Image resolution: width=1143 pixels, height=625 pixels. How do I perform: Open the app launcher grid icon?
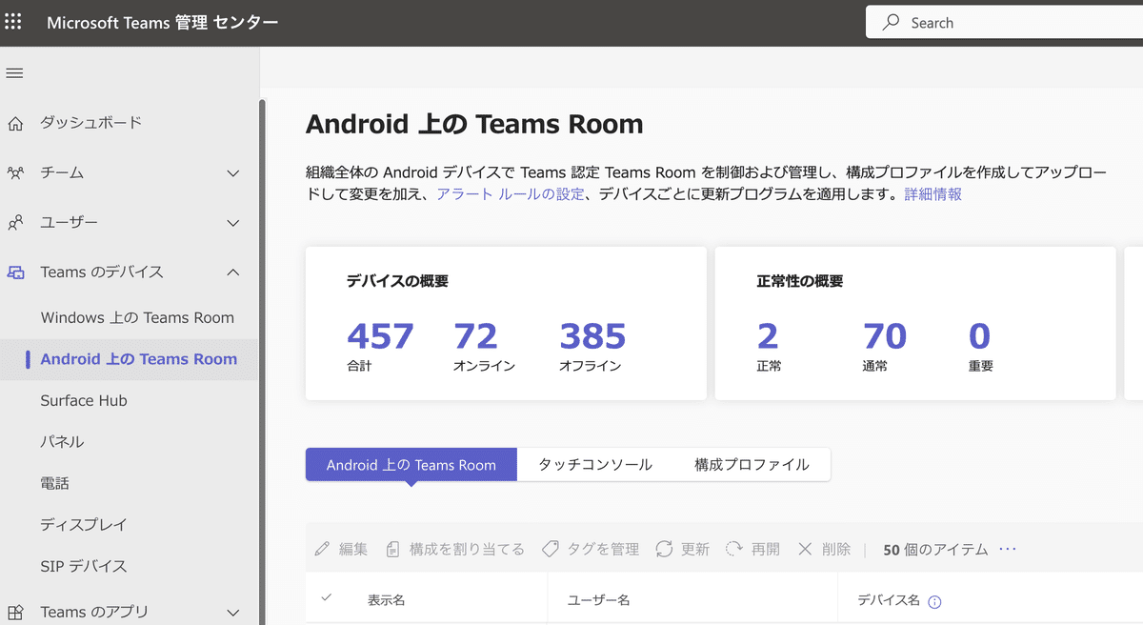13,22
